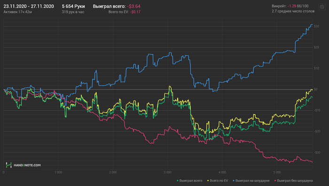
Task: Click the green Hand2Note logo icon
Action: tap(8, 165)
